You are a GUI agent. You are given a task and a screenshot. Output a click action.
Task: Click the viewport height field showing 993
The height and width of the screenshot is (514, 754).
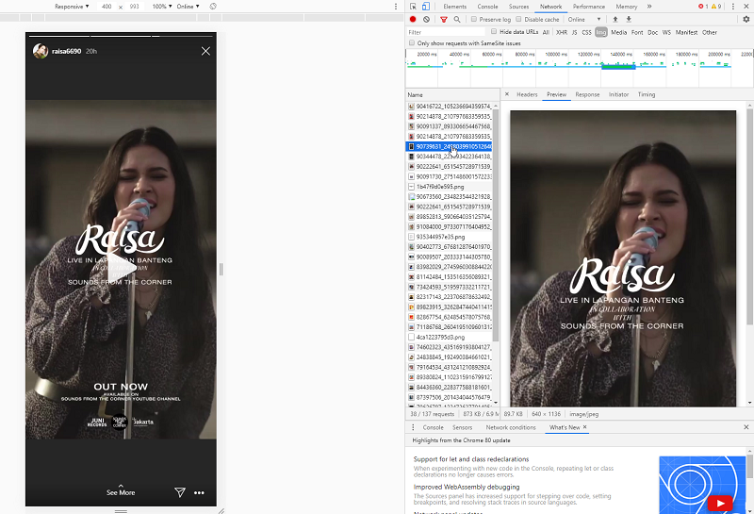pos(134,7)
